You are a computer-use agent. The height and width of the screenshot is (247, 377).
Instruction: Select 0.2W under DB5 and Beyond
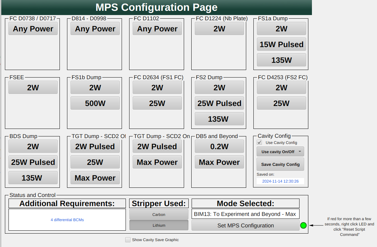(x=219, y=147)
